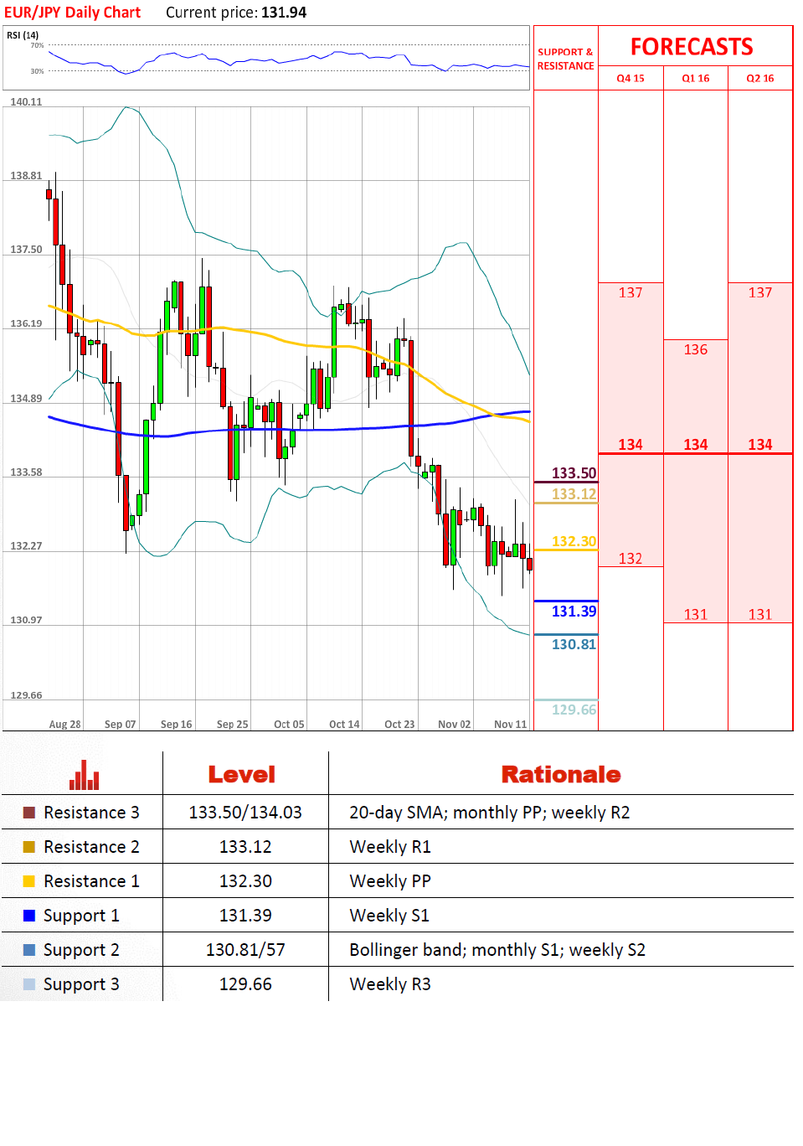
Task: Click the Oct 14 date axis label
Action: tap(344, 724)
